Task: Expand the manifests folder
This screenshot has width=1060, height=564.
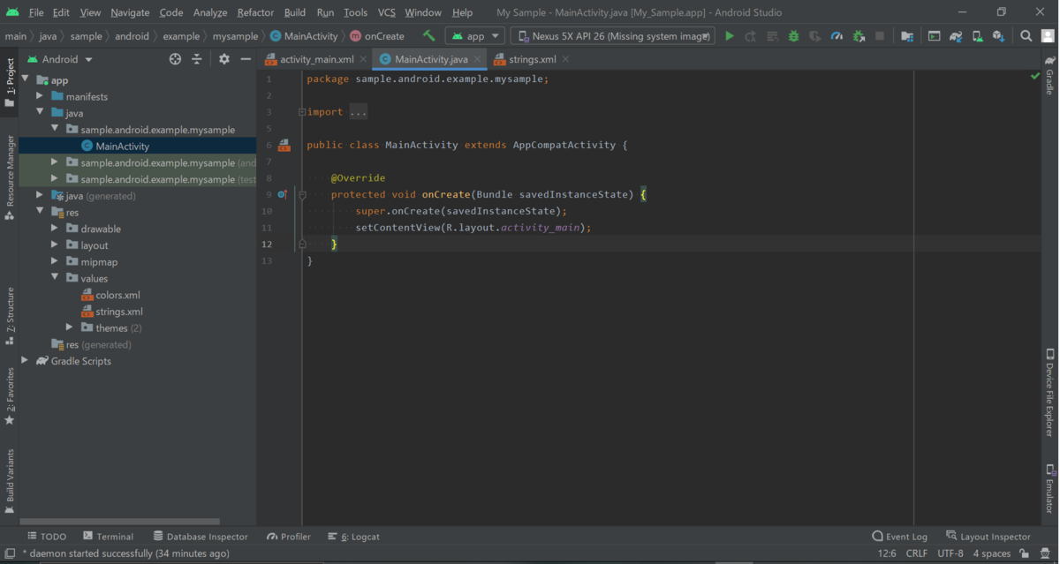Action: 40,96
